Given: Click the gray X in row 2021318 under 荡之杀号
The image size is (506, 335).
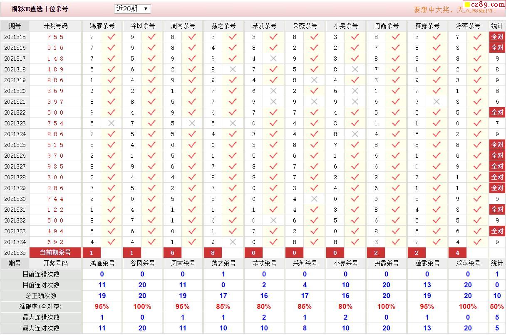Looking at the screenshot, I should (233, 69).
